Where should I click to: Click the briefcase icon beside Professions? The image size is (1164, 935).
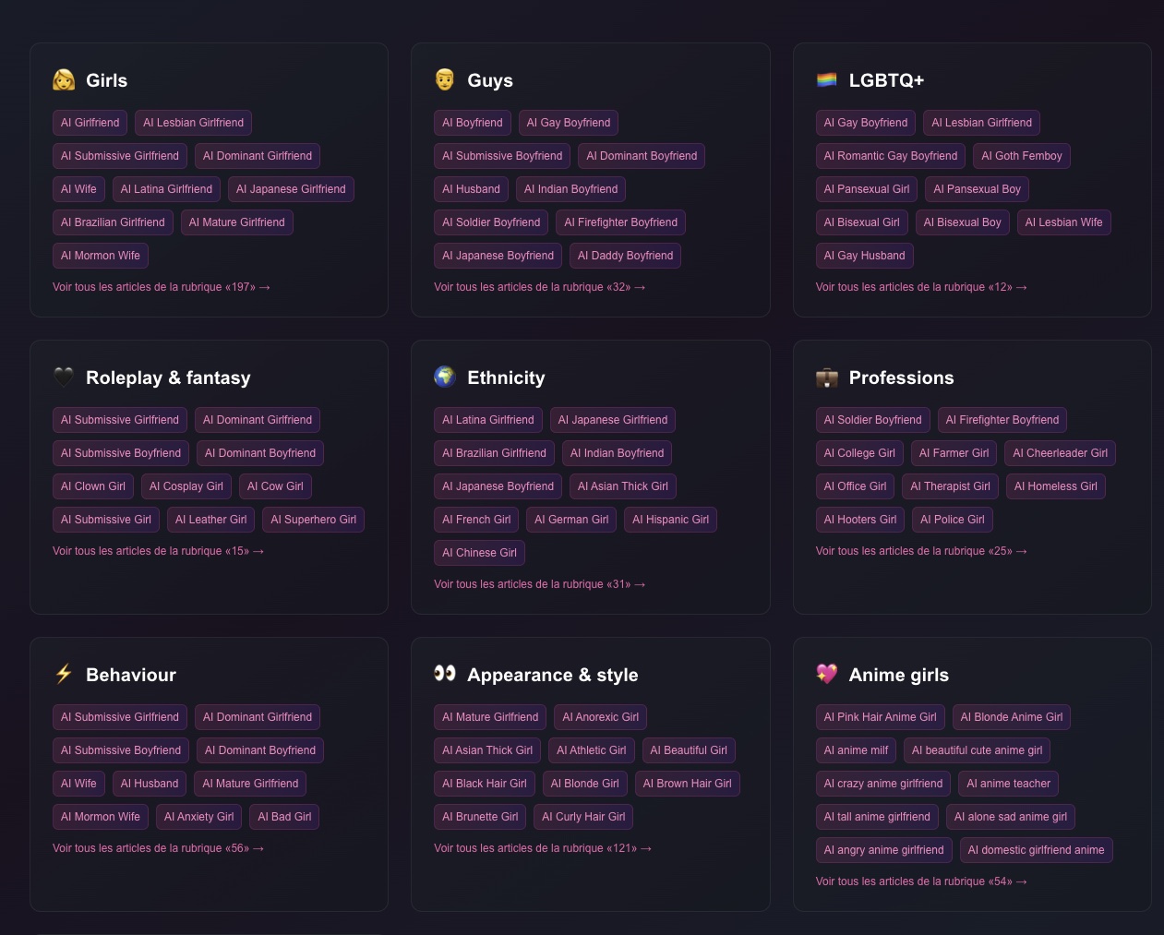(827, 378)
